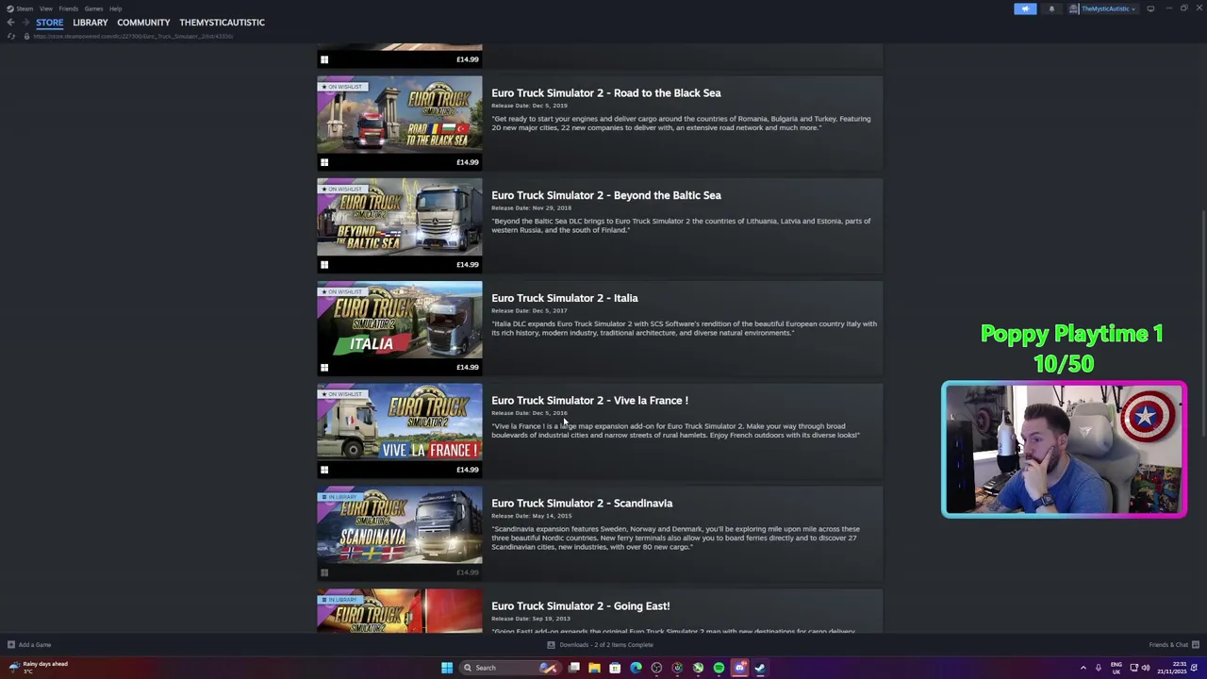Open Steam icon in the taskbar

pos(760,668)
